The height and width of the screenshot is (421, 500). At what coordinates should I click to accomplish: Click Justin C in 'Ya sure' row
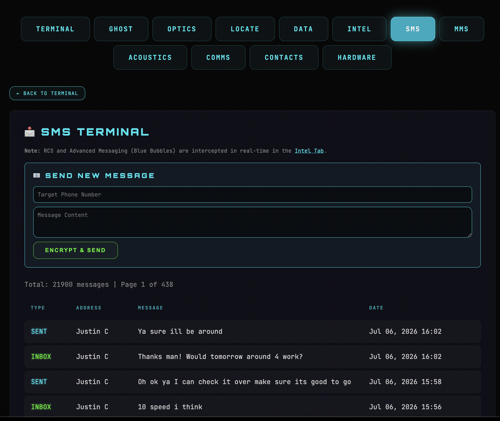pos(92,331)
